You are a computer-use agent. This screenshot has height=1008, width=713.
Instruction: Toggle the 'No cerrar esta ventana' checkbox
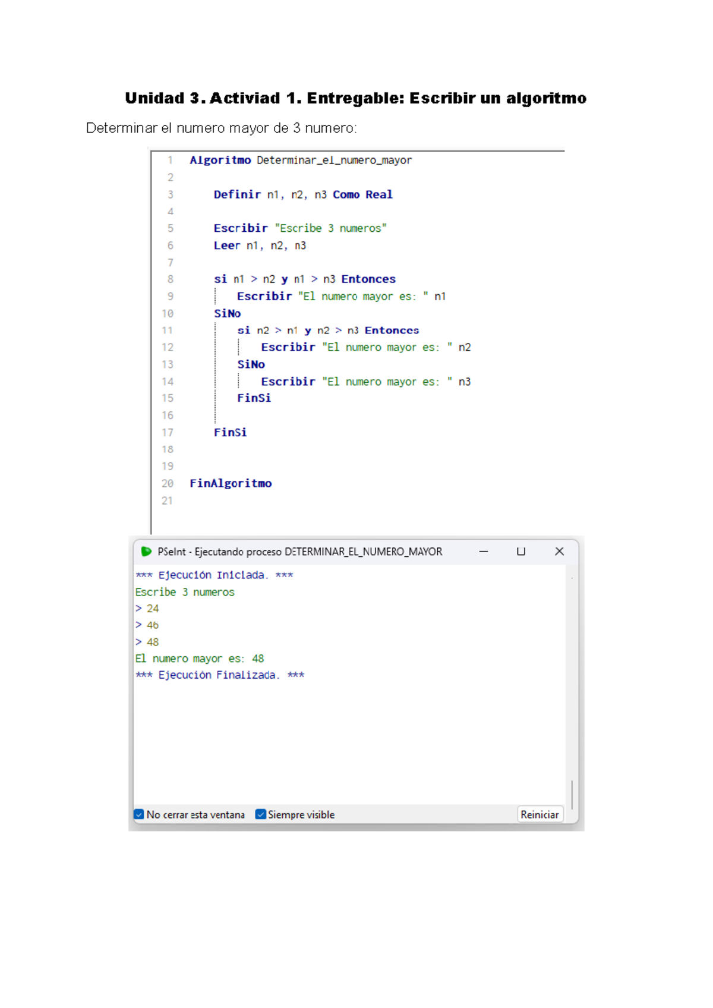coord(139,814)
